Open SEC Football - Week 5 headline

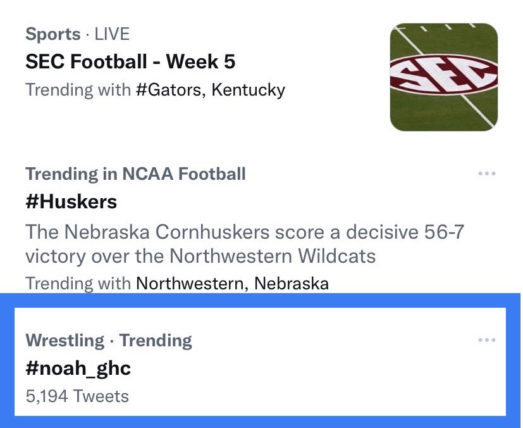(130, 62)
